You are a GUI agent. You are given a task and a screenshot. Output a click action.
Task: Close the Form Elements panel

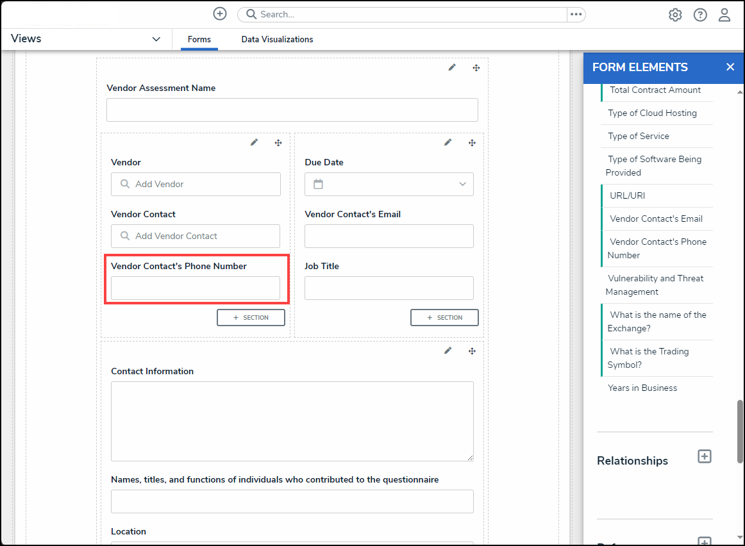730,67
